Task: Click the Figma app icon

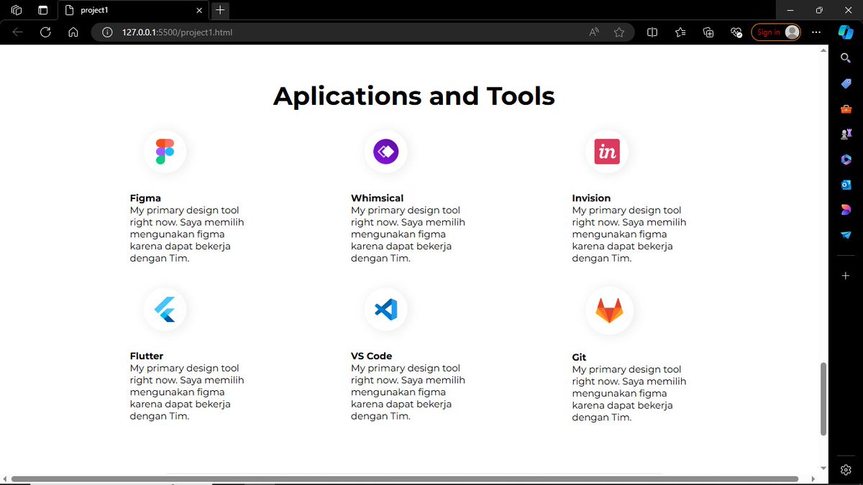Action: pyautogui.click(x=165, y=151)
